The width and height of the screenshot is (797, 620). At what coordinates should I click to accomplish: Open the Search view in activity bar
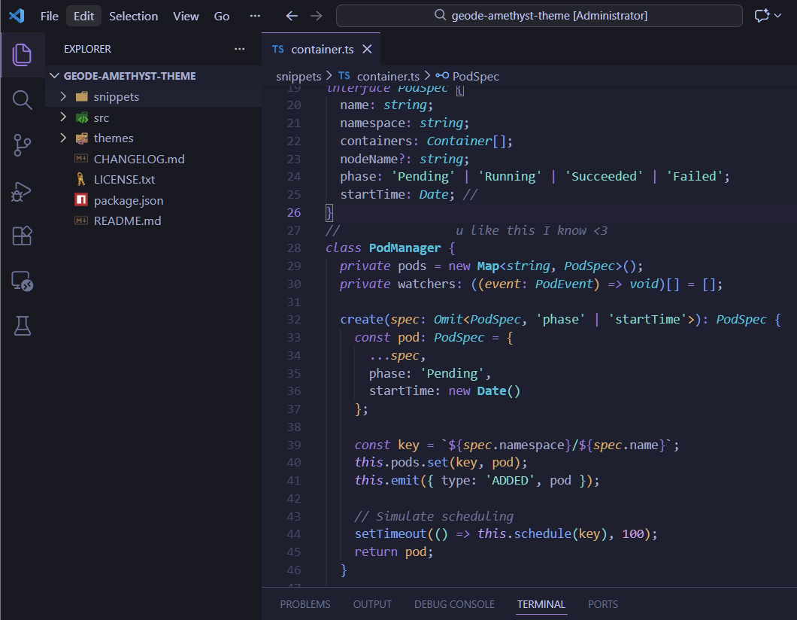[x=23, y=100]
